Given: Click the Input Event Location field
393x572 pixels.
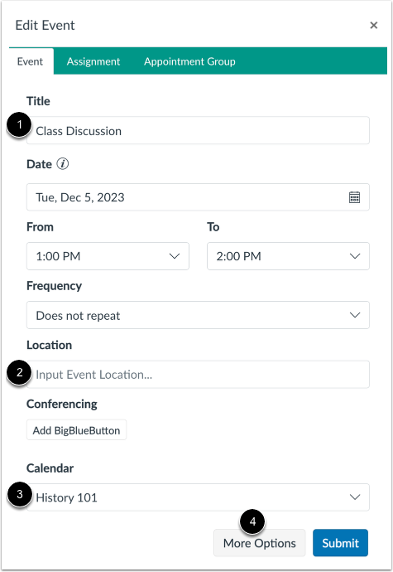Looking at the screenshot, I should coord(198,374).
